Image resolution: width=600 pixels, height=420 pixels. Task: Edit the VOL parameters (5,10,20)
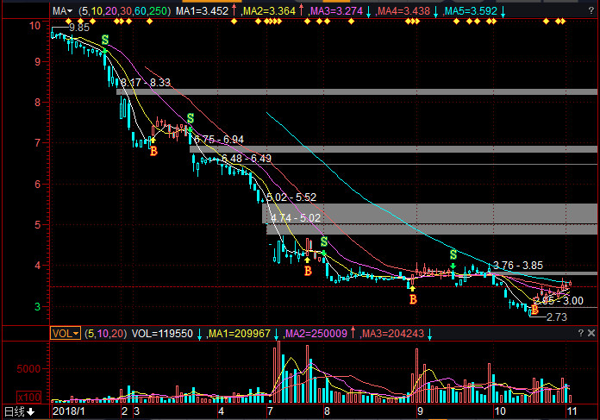105,333
